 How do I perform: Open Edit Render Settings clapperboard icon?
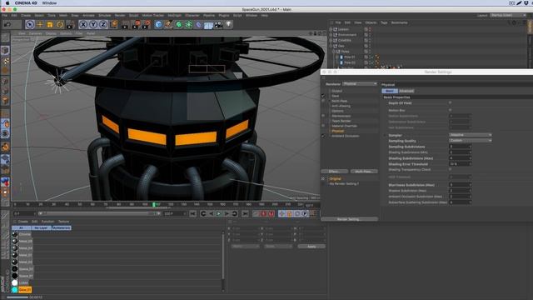tap(147, 24)
